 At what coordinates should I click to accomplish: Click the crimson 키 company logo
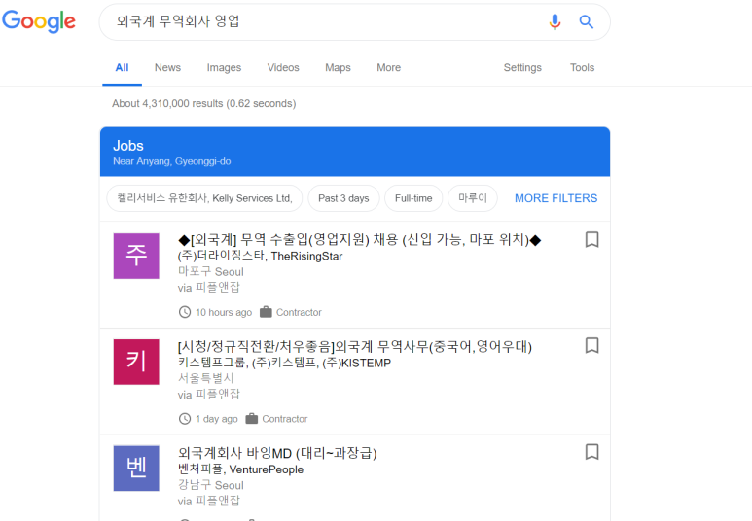[x=136, y=362]
